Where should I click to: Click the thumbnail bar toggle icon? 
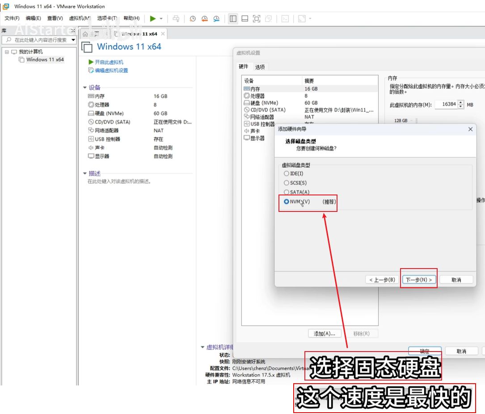tap(245, 19)
